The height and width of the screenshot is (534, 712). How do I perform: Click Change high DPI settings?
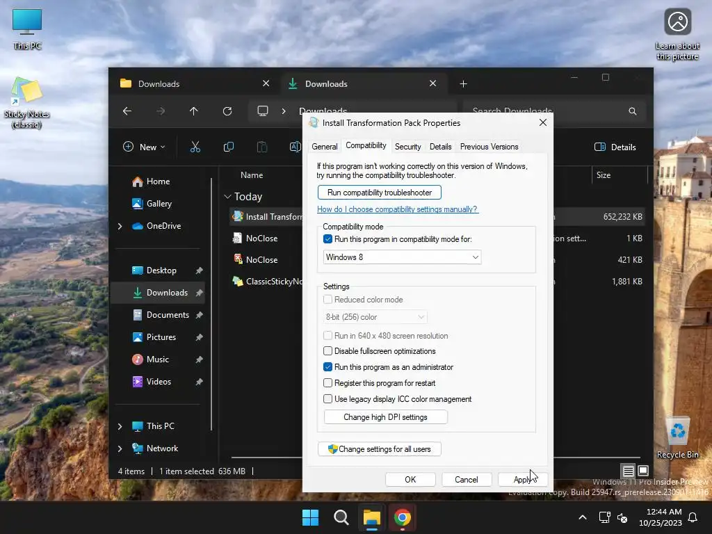pos(385,417)
